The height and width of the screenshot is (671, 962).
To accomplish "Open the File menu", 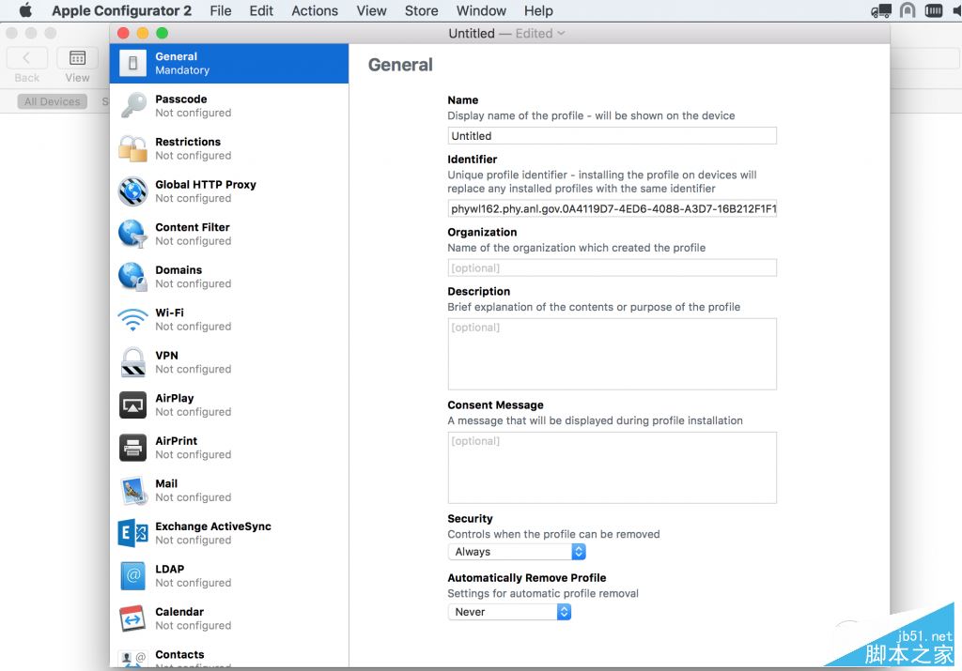I will [220, 10].
